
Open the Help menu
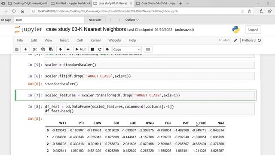pos(132,40)
